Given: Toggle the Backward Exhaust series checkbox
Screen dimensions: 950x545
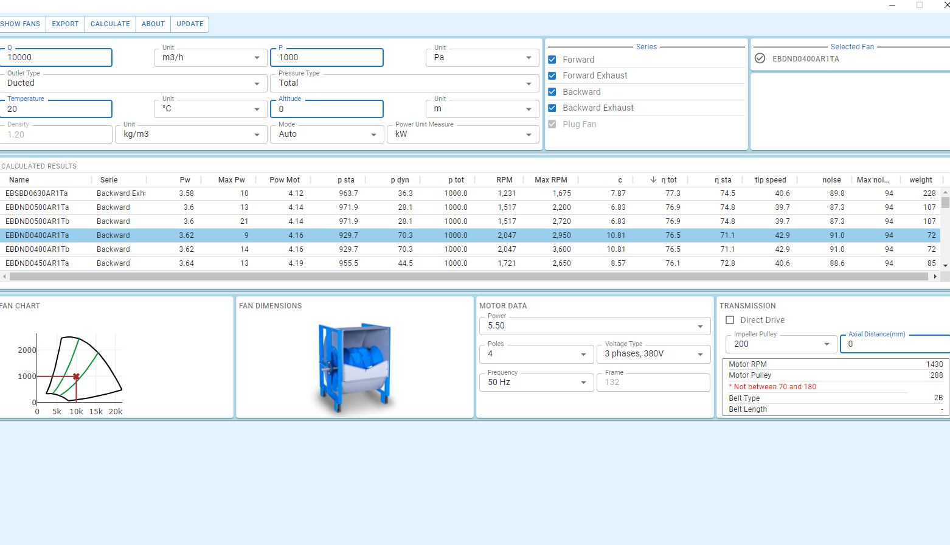Looking at the screenshot, I should [x=552, y=108].
